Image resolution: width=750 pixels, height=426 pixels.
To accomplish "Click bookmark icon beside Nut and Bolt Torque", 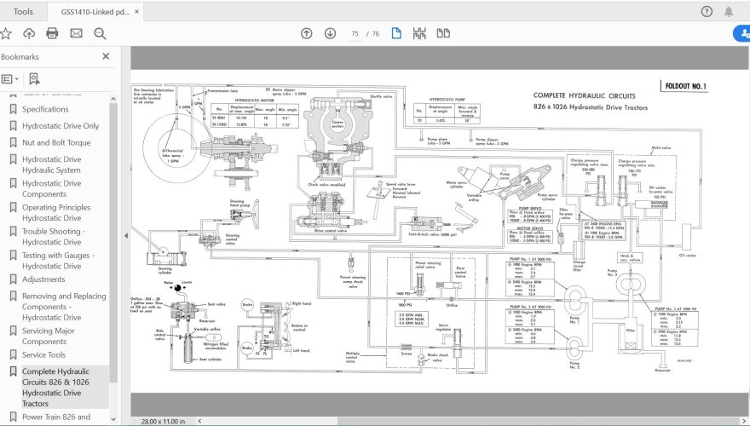I will tap(14, 142).
